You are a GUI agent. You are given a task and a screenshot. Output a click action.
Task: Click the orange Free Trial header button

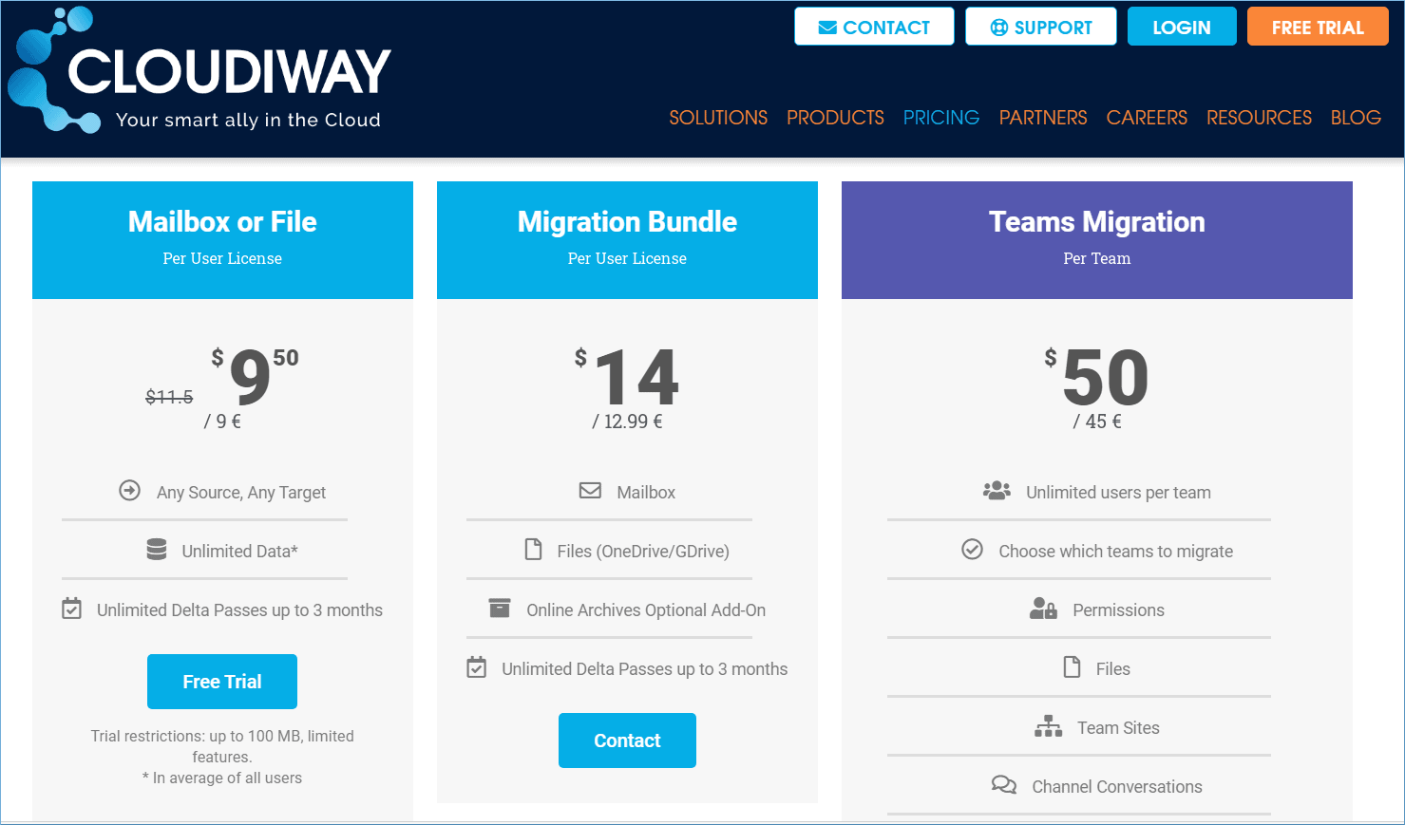click(x=1318, y=27)
